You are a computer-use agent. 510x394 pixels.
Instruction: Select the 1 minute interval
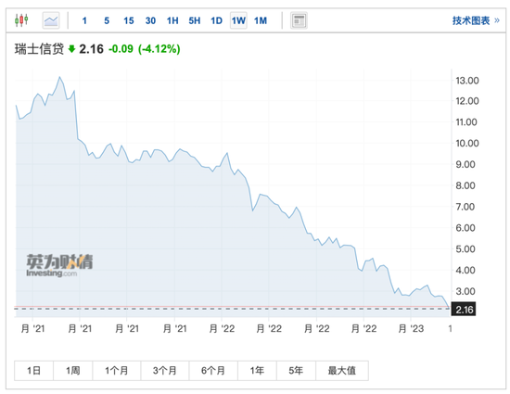(x=84, y=20)
